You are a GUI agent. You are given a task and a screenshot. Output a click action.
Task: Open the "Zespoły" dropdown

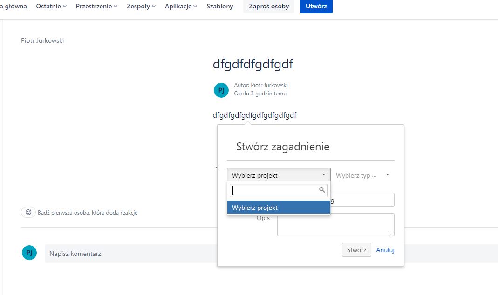tap(141, 6)
